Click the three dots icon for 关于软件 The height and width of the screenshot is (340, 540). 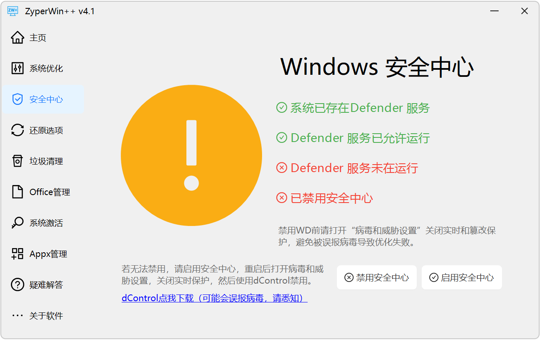(x=18, y=316)
